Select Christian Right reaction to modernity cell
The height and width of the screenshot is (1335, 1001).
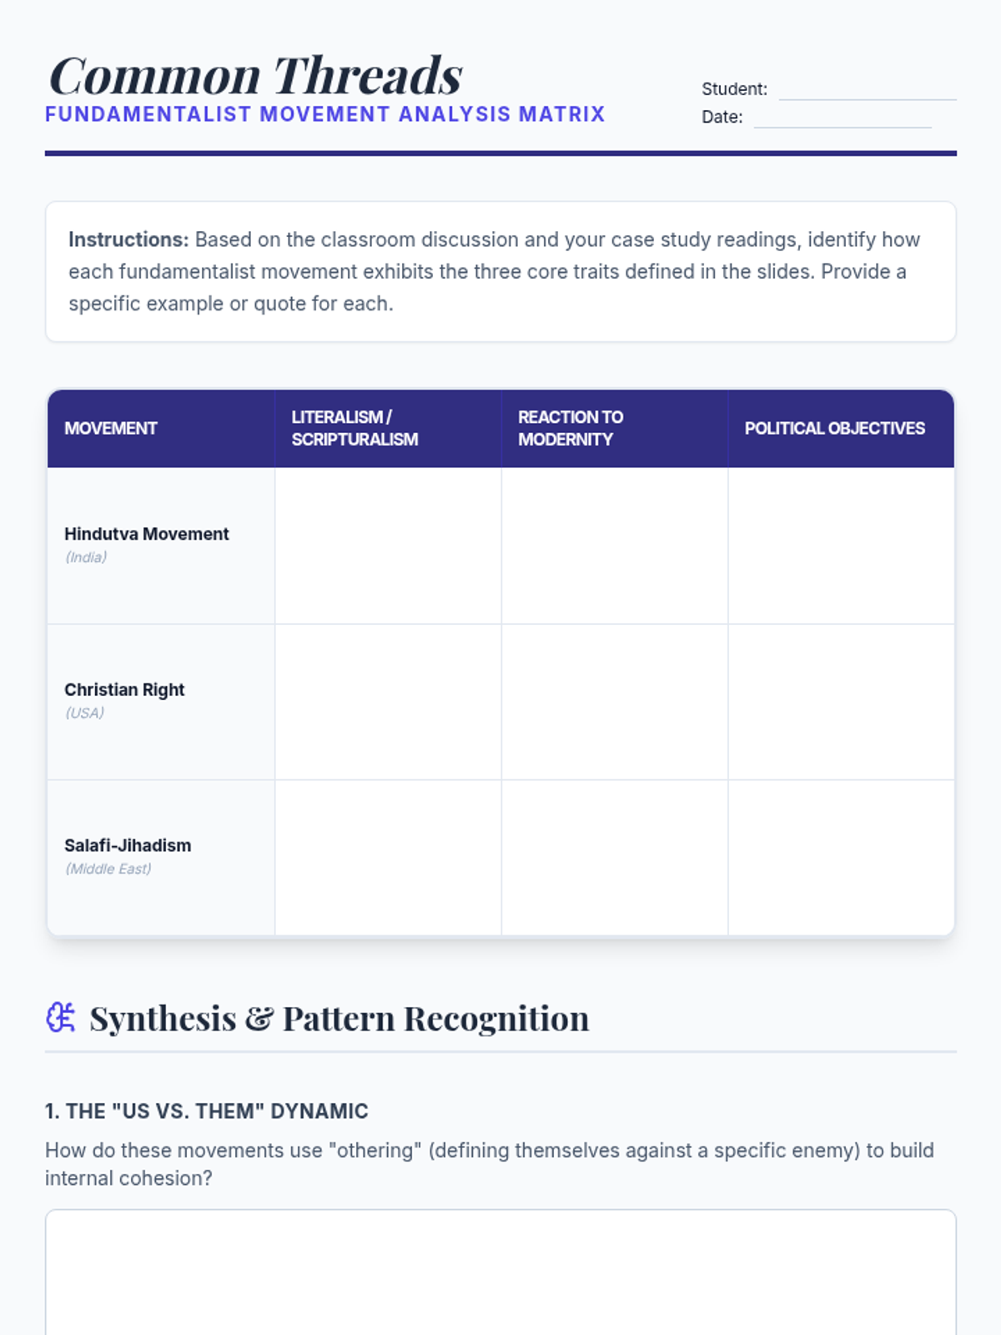(615, 702)
